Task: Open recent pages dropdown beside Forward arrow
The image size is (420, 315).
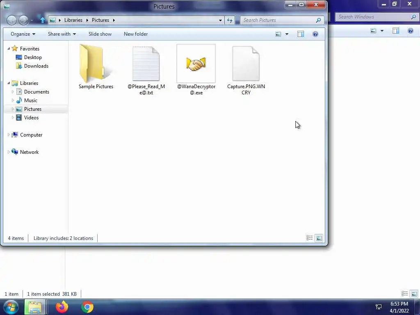Action: 32,21
